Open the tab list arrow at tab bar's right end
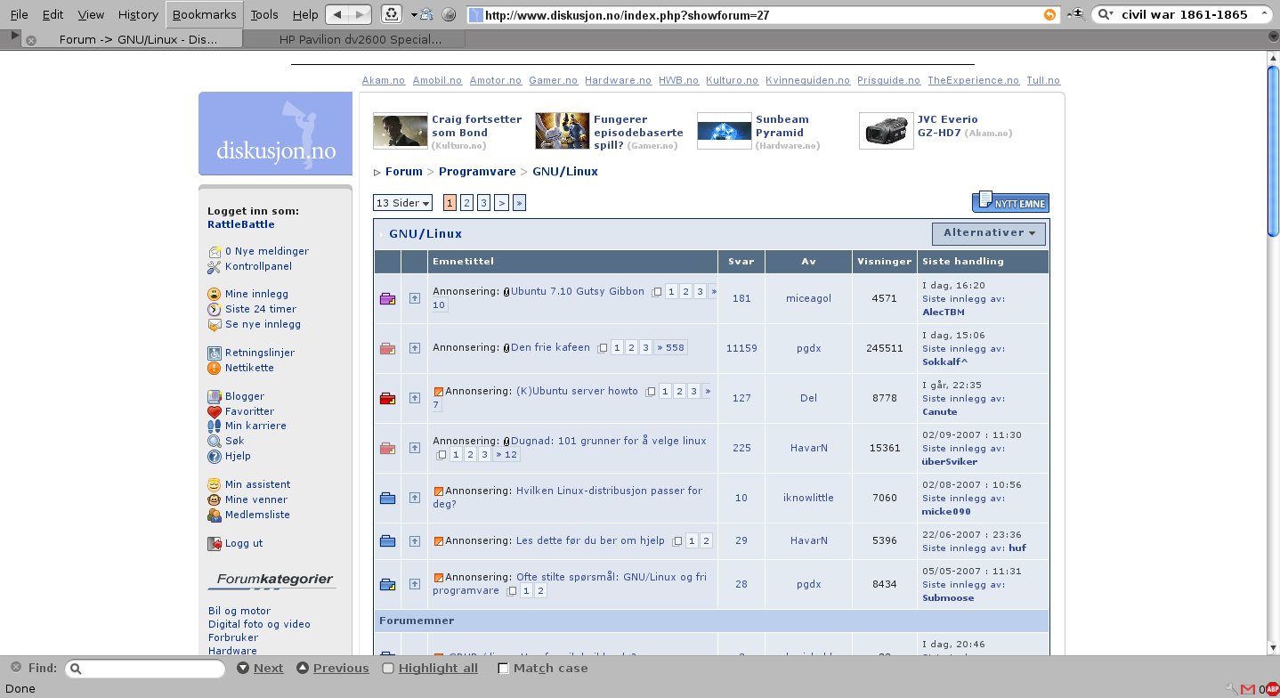 [x=1272, y=37]
